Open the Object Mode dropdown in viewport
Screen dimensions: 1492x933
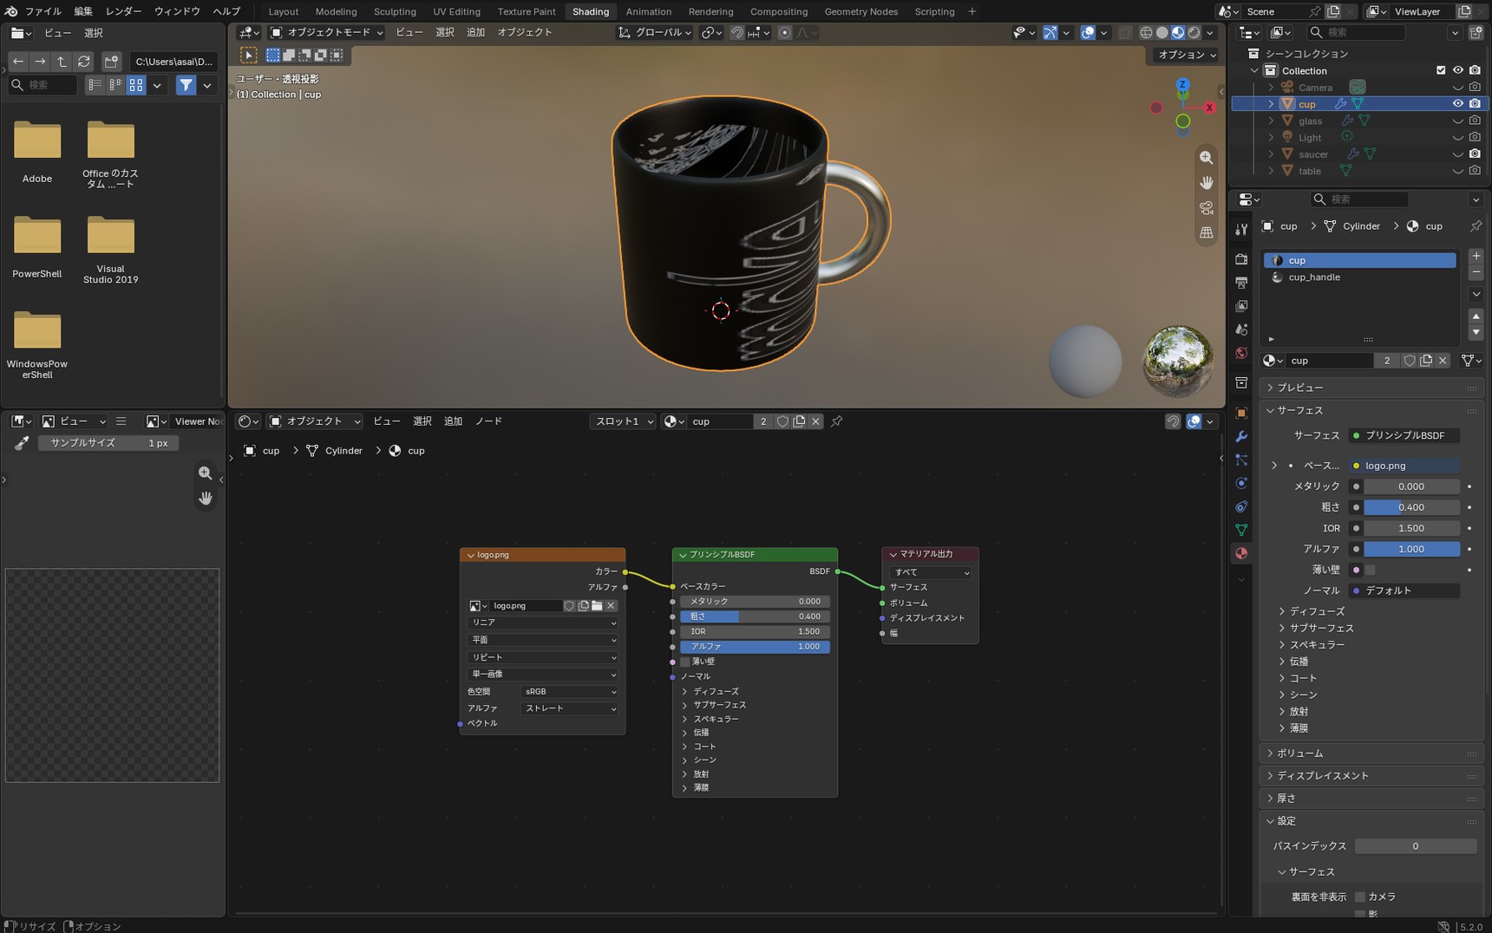click(326, 33)
